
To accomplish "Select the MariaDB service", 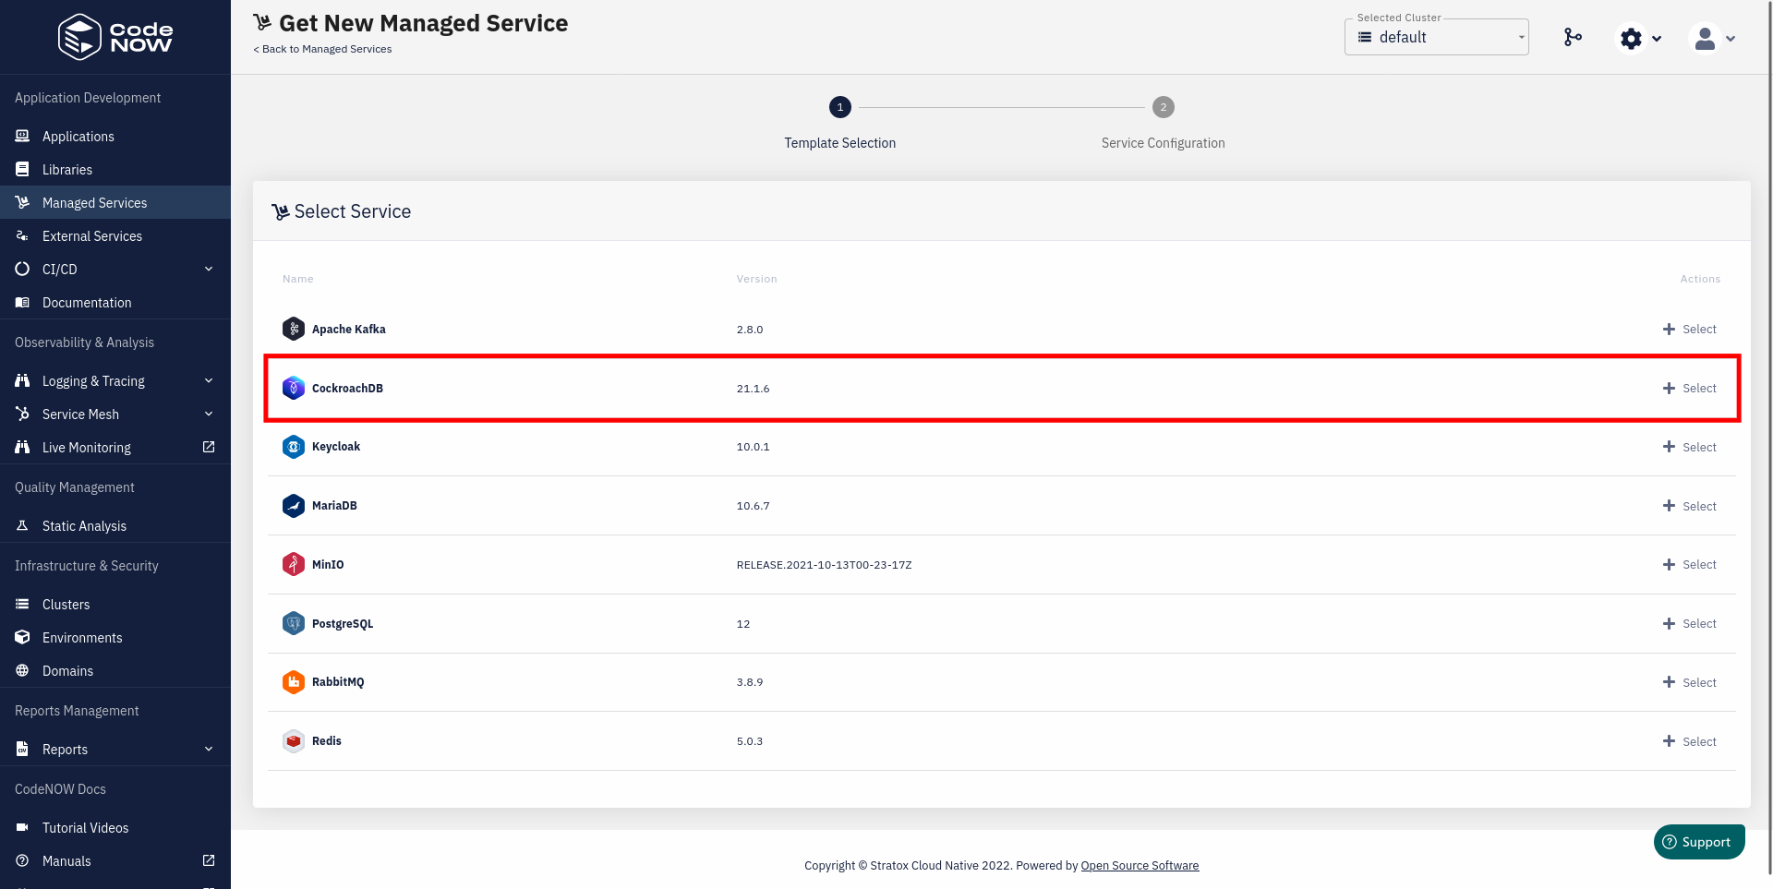I will click(1689, 507).
